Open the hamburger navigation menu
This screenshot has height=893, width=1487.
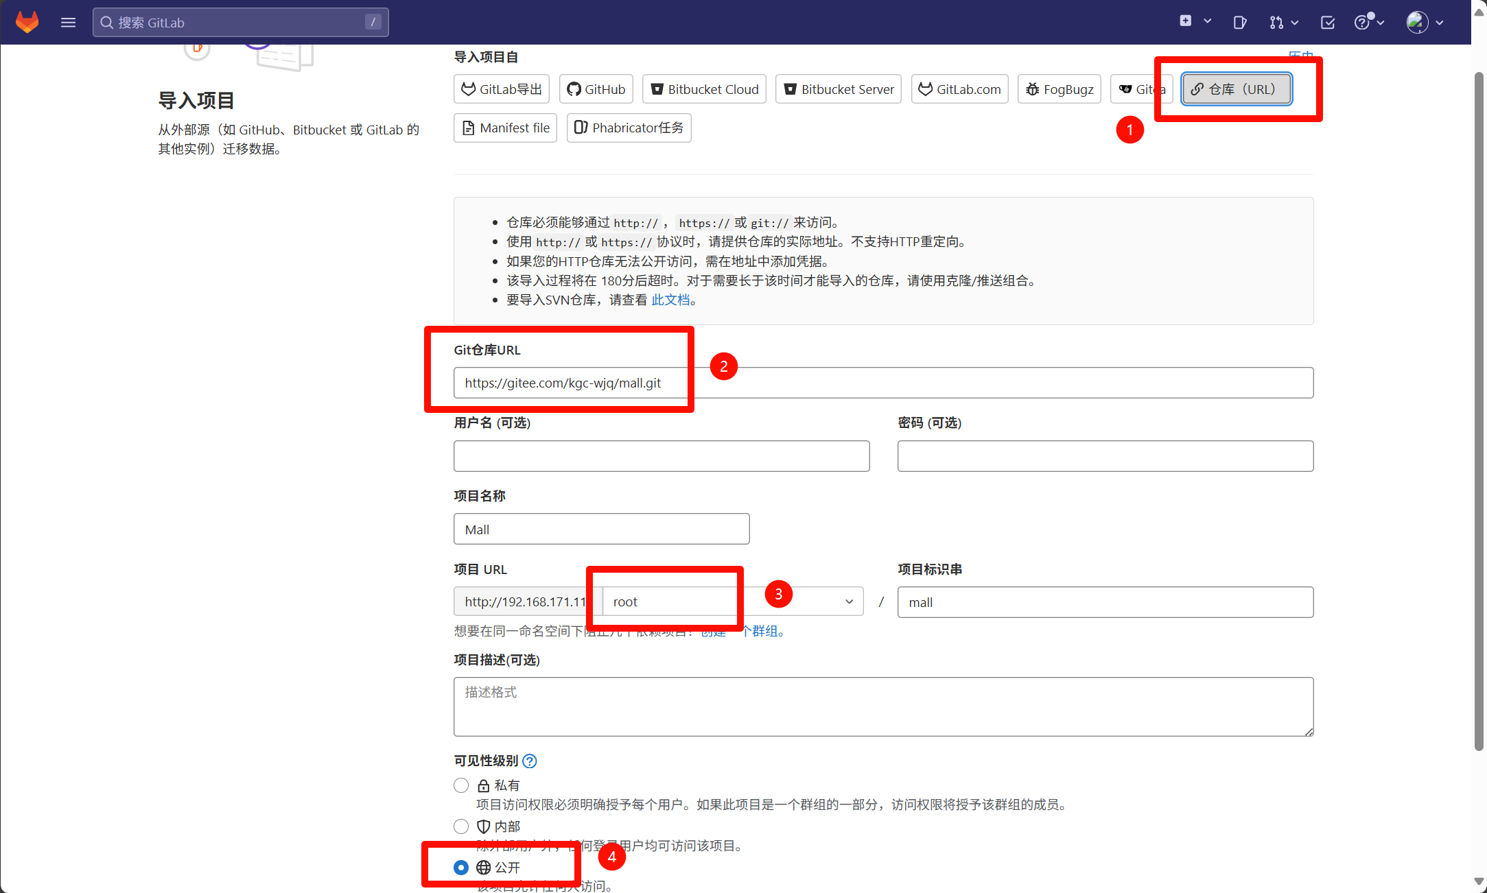(x=68, y=22)
